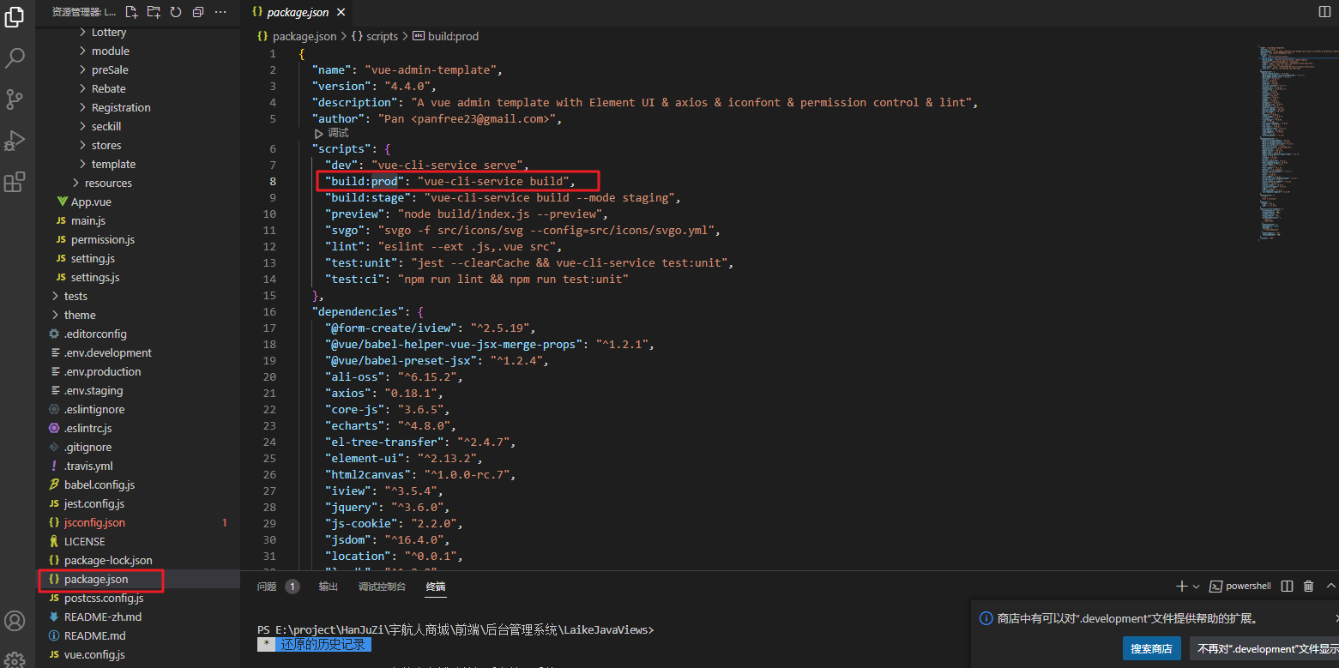This screenshot has width=1339, height=668.
Task: Open the Explorer view in activity bar
Action: point(15,17)
